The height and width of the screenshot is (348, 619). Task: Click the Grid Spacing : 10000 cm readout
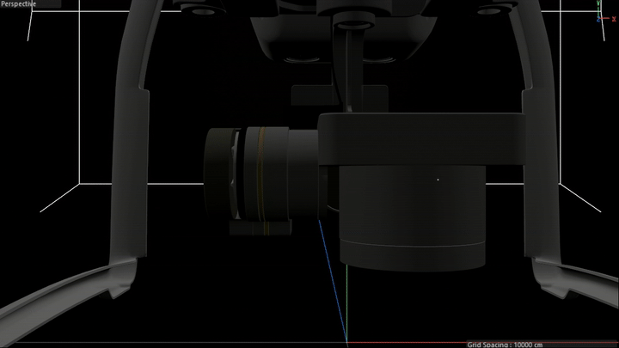(x=505, y=345)
